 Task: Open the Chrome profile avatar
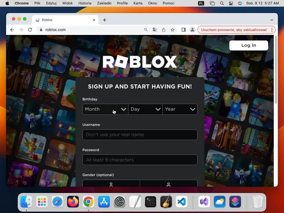(192, 30)
